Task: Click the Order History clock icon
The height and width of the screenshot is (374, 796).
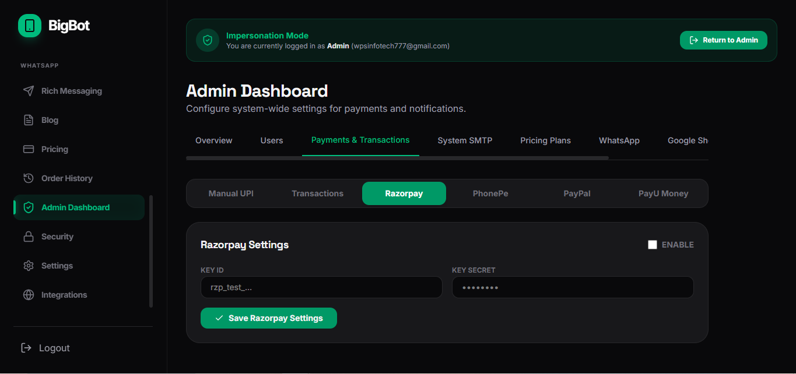Action: pos(28,178)
